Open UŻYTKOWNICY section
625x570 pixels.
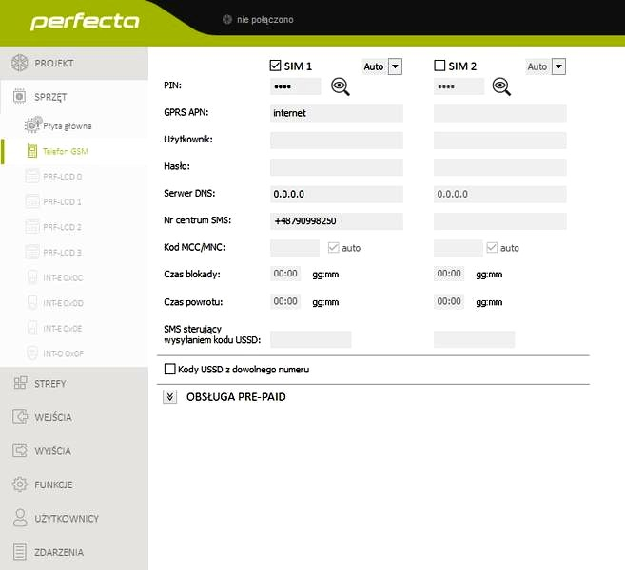pyautogui.click(x=74, y=519)
